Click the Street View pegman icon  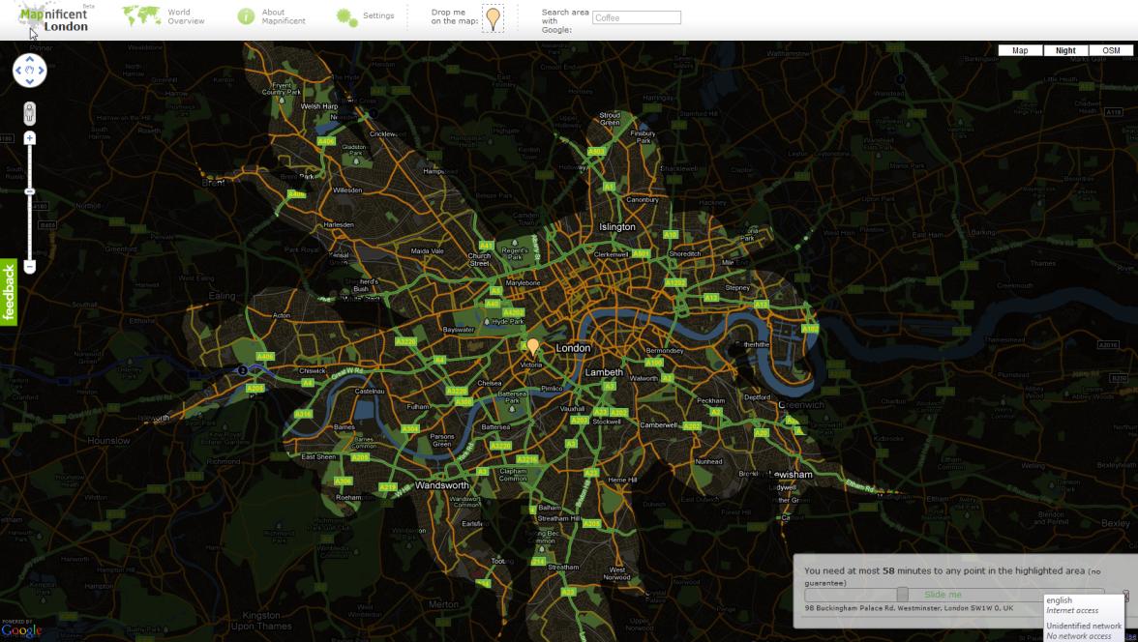30,113
